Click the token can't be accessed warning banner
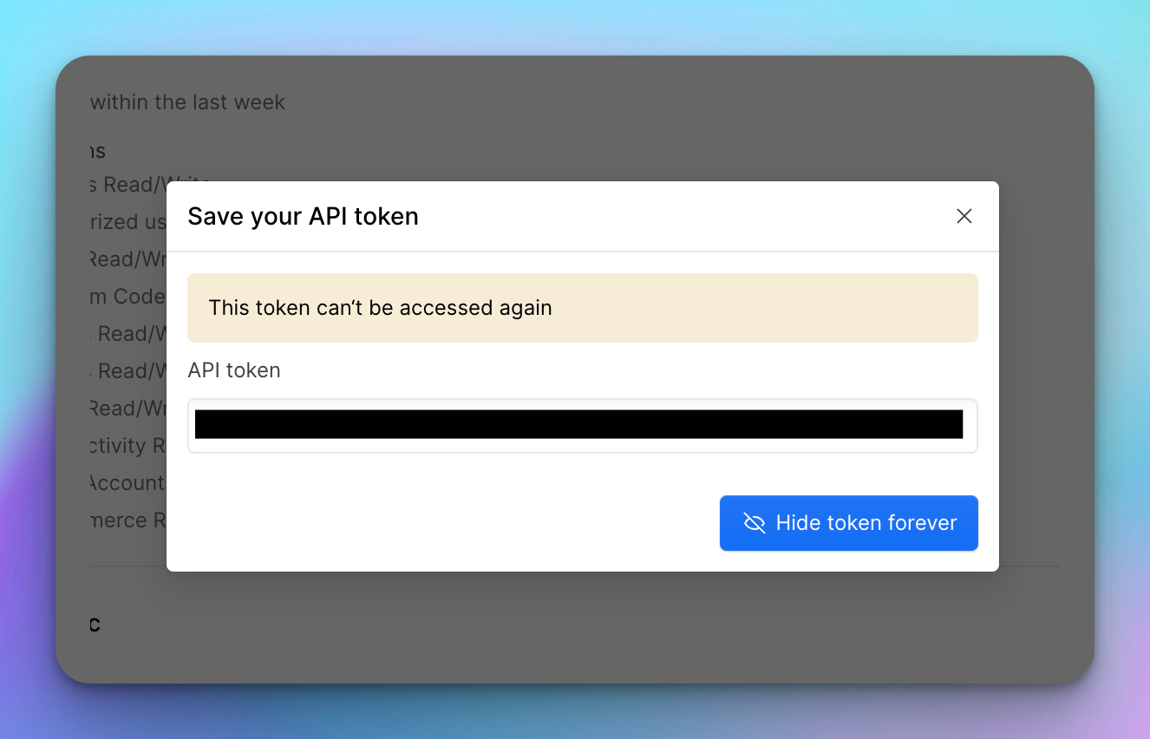 coord(583,308)
